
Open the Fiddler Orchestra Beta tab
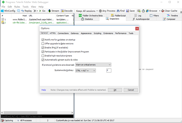[91, 15]
